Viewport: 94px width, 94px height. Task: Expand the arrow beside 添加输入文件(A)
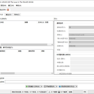42,86
